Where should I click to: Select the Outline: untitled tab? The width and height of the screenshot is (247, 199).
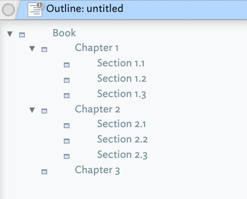(85, 8)
